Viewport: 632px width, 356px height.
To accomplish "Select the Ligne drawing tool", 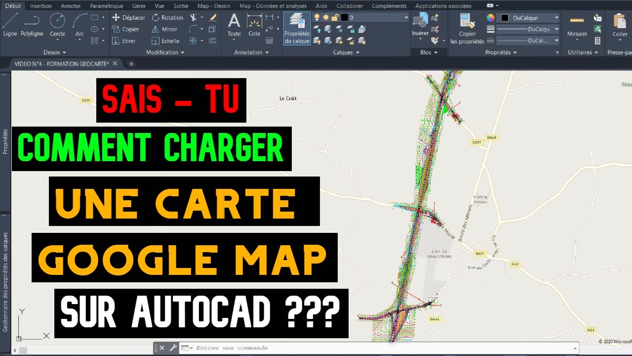I will coord(10,25).
